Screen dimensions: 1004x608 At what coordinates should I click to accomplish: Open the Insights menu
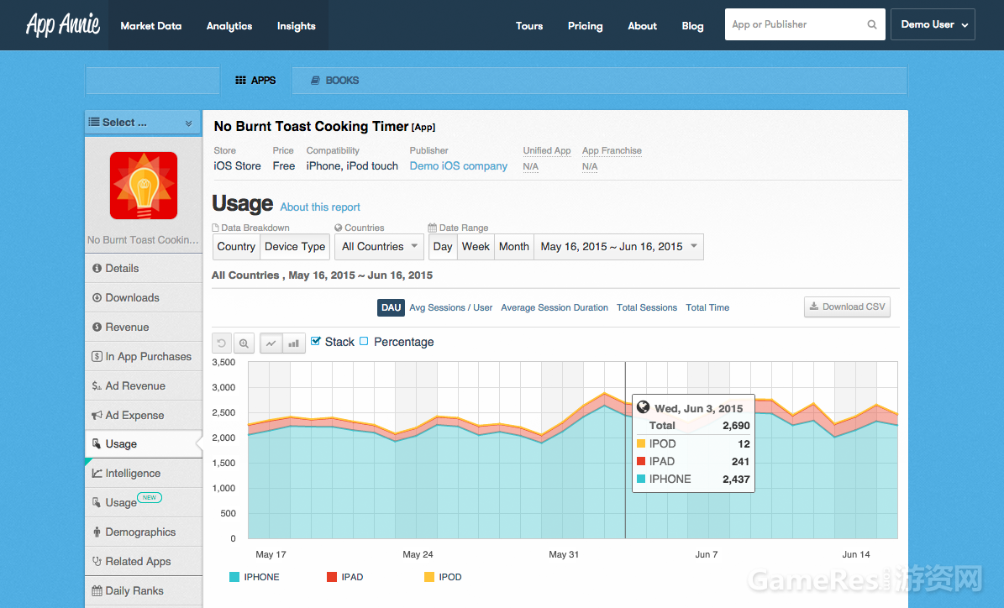coord(297,25)
